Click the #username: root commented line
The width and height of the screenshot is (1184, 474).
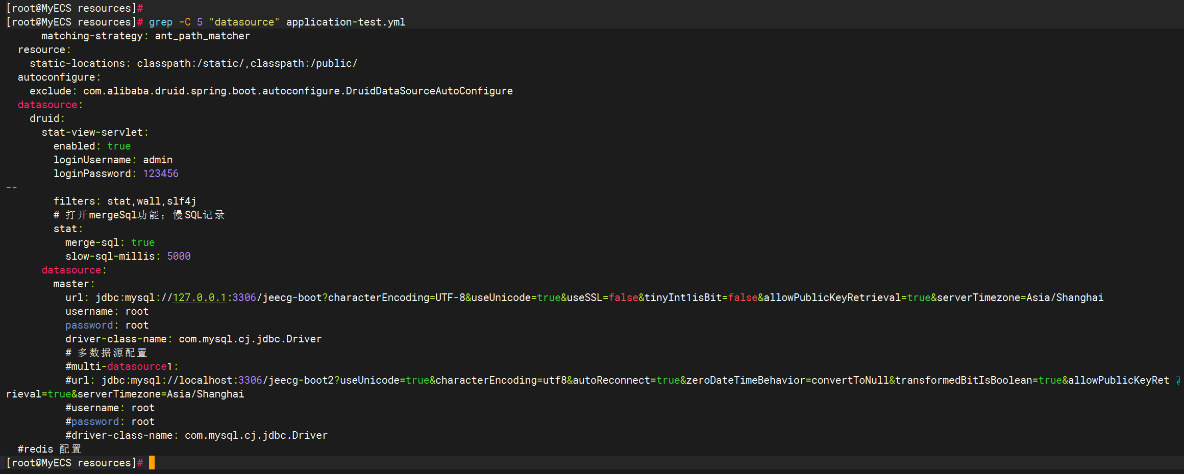tap(110, 408)
